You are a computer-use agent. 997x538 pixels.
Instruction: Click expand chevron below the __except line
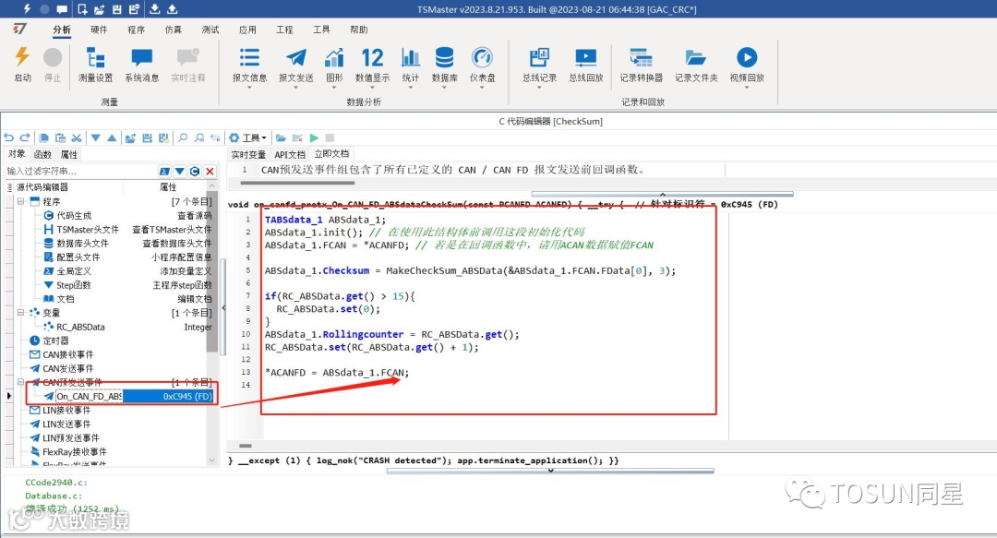[550, 471]
